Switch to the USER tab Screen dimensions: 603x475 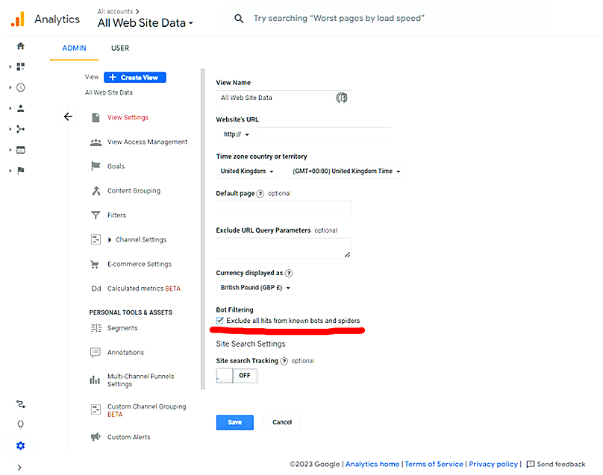tap(120, 48)
